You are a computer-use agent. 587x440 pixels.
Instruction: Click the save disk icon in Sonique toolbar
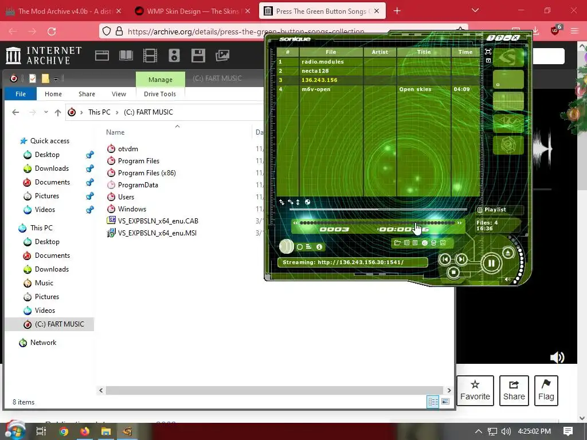point(443,243)
